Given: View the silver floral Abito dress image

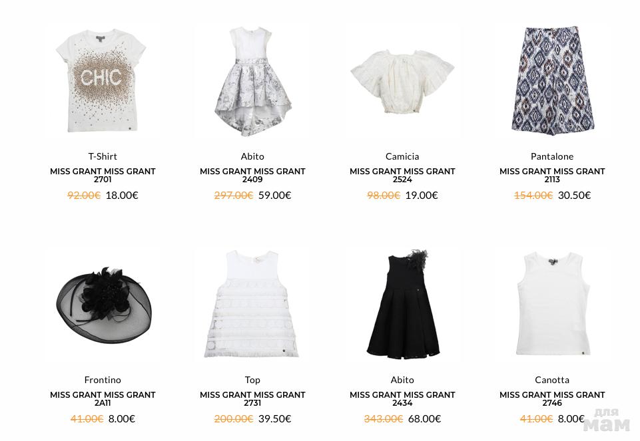Looking at the screenshot, I should point(252,81).
